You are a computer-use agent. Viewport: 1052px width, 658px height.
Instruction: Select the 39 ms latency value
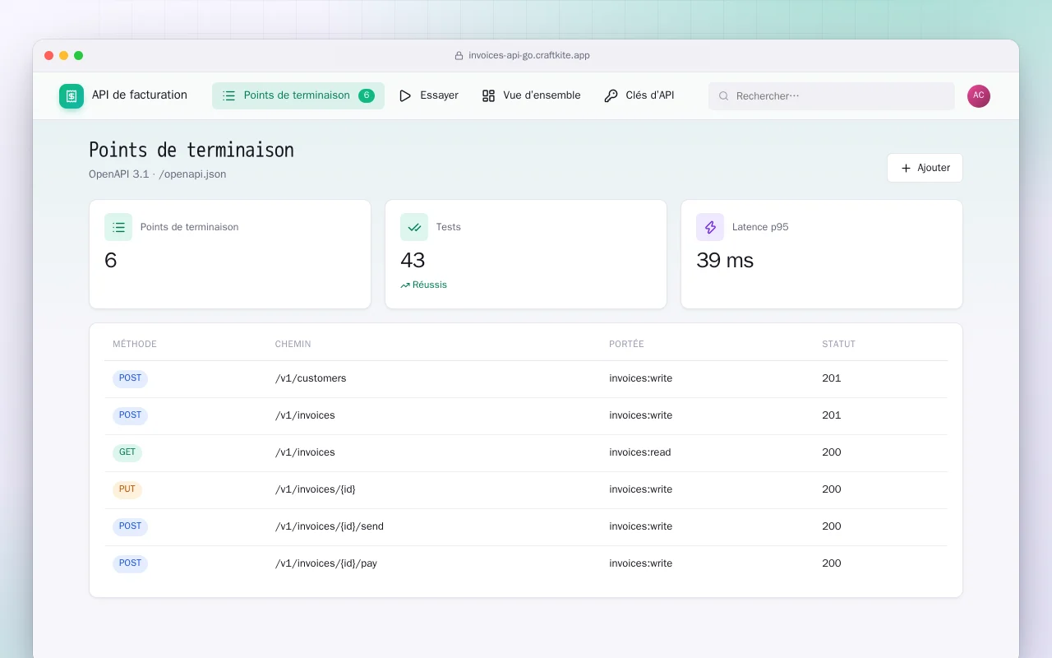click(x=725, y=261)
